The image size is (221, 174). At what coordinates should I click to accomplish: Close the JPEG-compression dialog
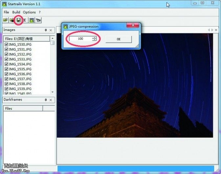pyautogui.click(x=133, y=26)
